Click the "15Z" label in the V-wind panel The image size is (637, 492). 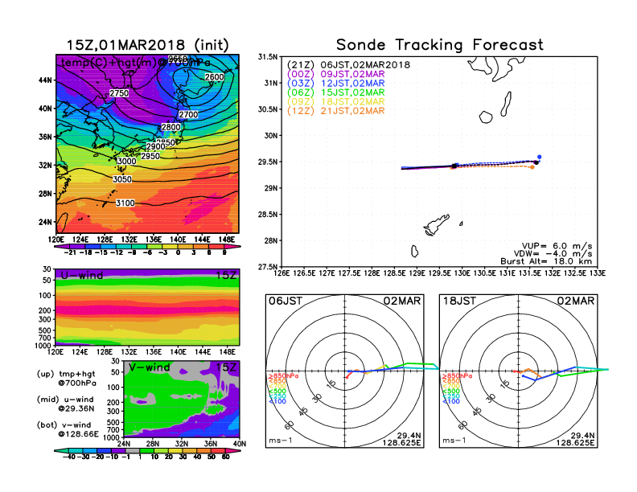click(x=225, y=367)
